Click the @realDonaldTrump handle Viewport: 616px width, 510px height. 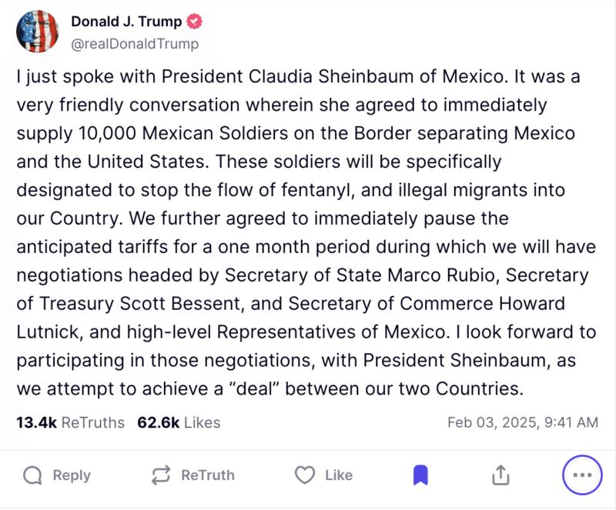pos(136,44)
